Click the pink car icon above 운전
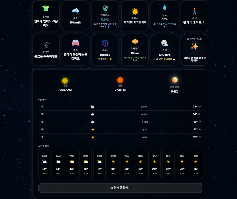 click(x=75, y=43)
